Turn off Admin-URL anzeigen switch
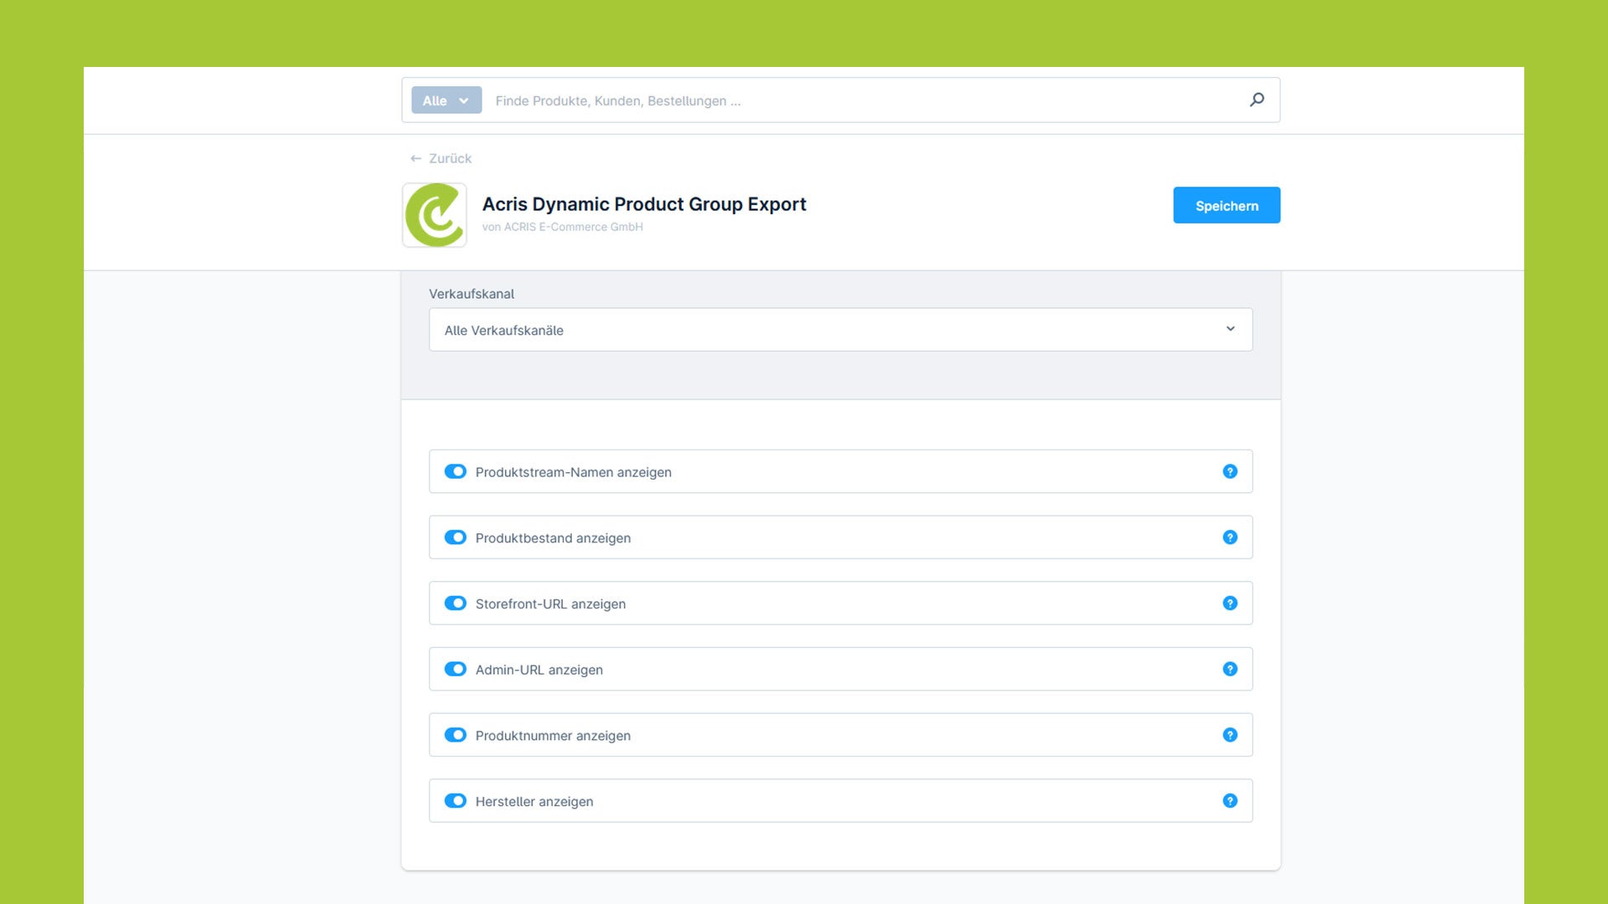 pyautogui.click(x=455, y=669)
